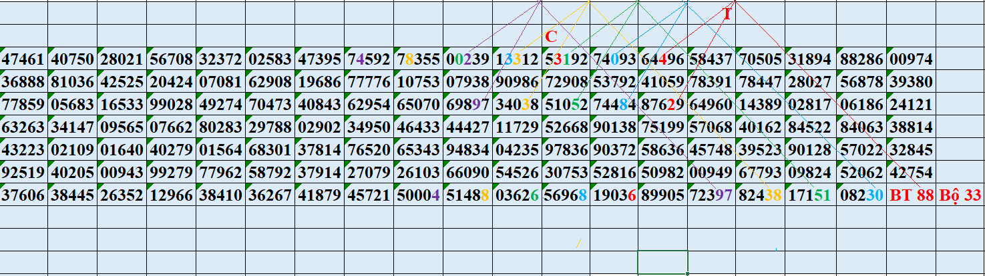
Task: Select the cell with number 89905
Action: pos(664,195)
